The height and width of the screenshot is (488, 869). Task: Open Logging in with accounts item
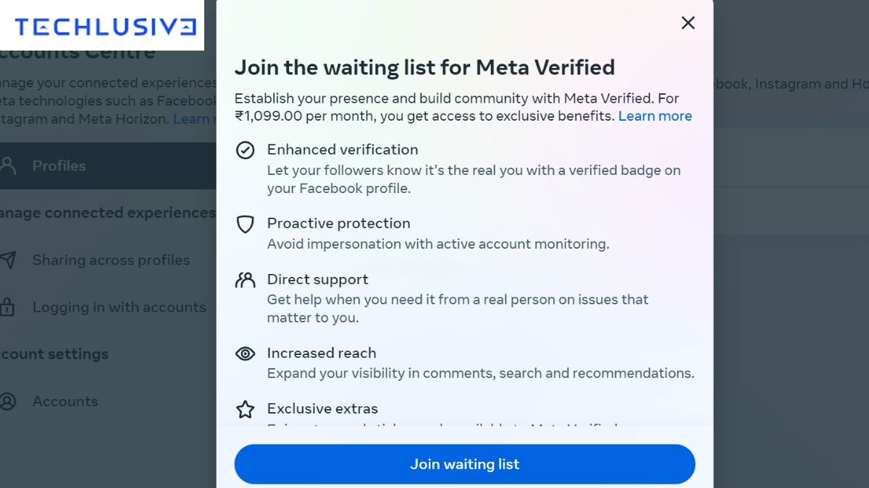[x=119, y=307]
